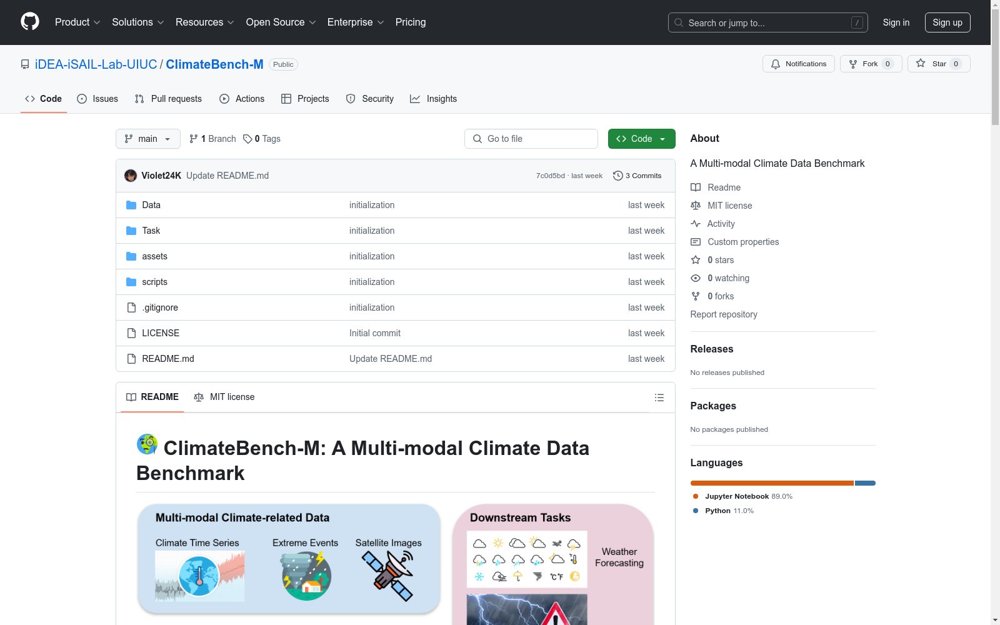1000x625 pixels.
Task: Star the repository
Action: point(939,64)
